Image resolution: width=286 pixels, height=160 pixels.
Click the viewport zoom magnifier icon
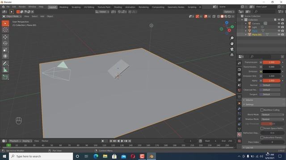[232, 38]
